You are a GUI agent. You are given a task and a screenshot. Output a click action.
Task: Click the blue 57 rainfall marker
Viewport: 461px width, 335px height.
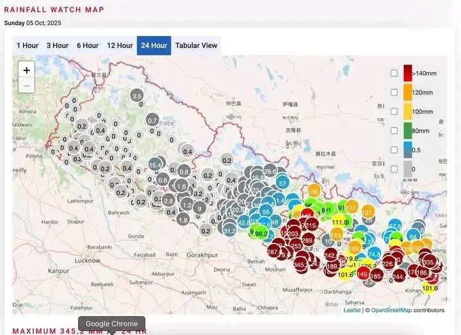pos(282,184)
